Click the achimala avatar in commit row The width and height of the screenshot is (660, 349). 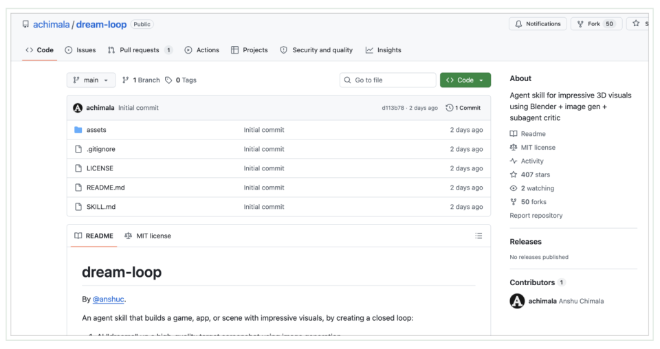(78, 108)
